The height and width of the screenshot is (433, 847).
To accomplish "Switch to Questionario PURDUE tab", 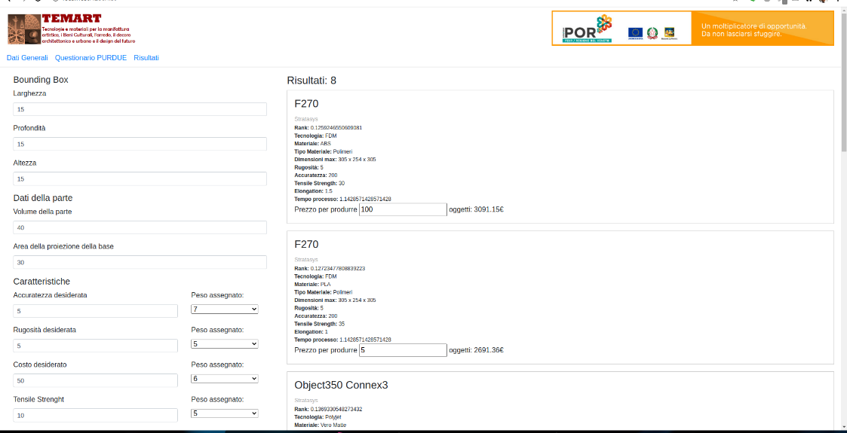I will coord(91,58).
